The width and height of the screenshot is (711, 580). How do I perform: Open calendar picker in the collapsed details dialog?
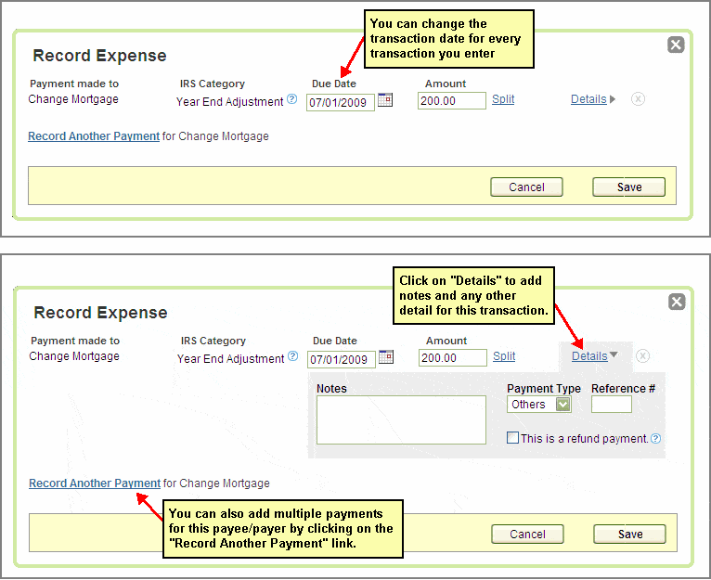[x=385, y=100]
